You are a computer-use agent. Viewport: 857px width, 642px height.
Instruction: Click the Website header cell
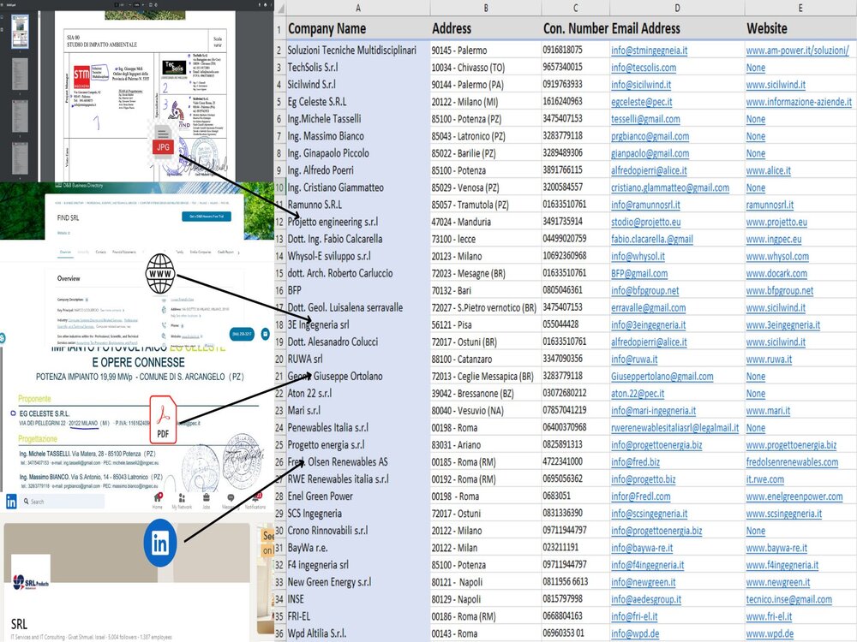(x=800, y=28)
